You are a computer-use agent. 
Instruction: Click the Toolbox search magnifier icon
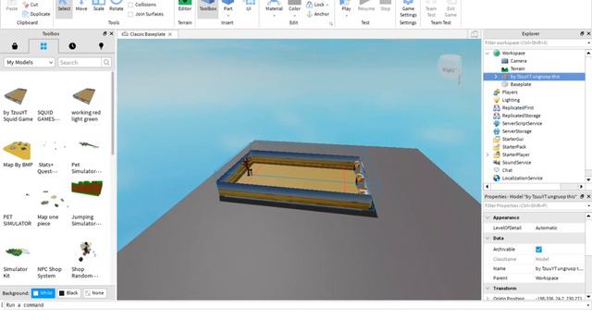(x=106, y=62)
